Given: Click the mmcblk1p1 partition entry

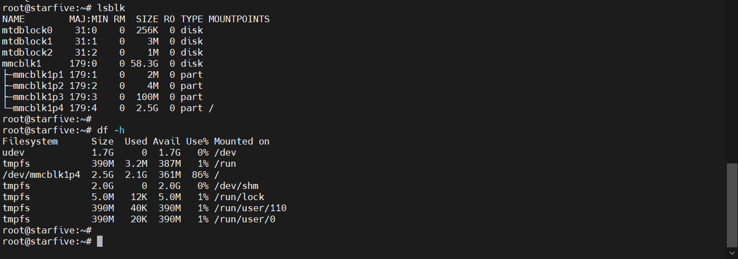Looking at the screenshot, I should [x=38, y=74].
